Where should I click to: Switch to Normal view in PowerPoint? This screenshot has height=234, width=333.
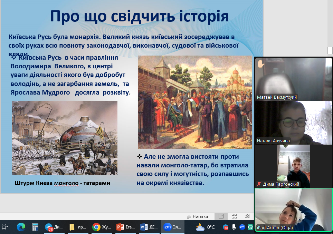[x=221, y=216]
